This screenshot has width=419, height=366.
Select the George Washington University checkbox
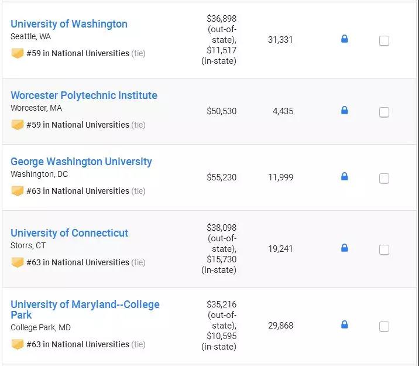point(384,179)
